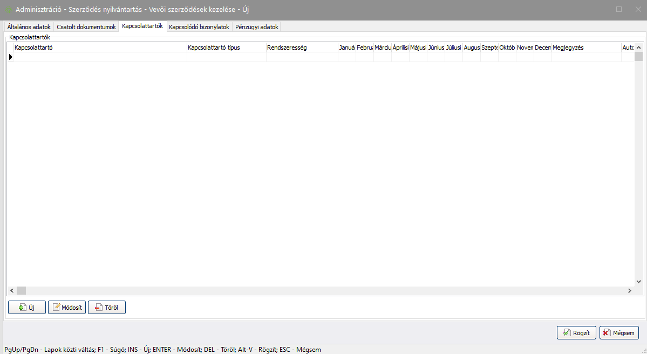This screenshot has width=647, height=354.
Task: Close the Vevői szerződések kezelése window
Action: pyautogui.click(x=637, y=9)
